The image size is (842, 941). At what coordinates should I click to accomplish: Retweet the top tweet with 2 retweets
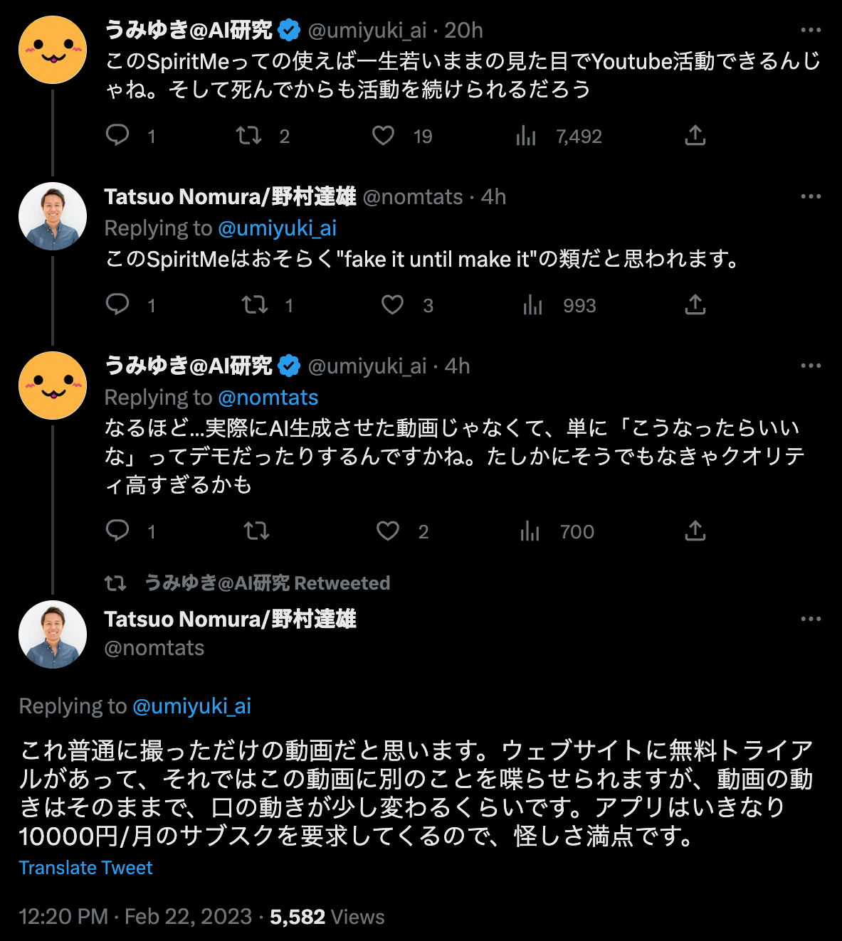pos(249,135)
